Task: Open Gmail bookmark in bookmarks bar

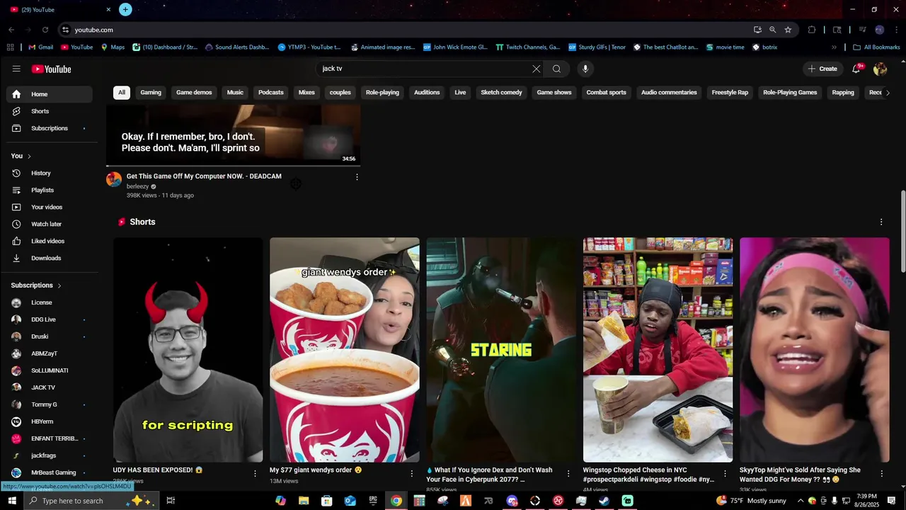Action: pos(40,47)
